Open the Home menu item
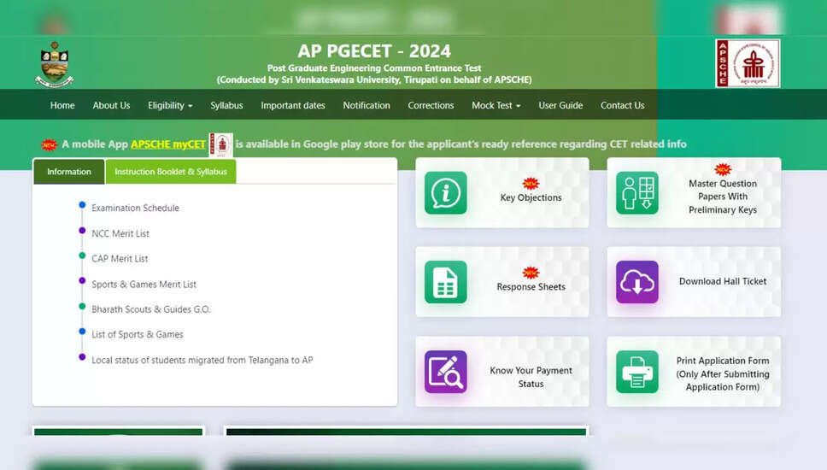Screen dimensions: 827x470 pos(62,105)
